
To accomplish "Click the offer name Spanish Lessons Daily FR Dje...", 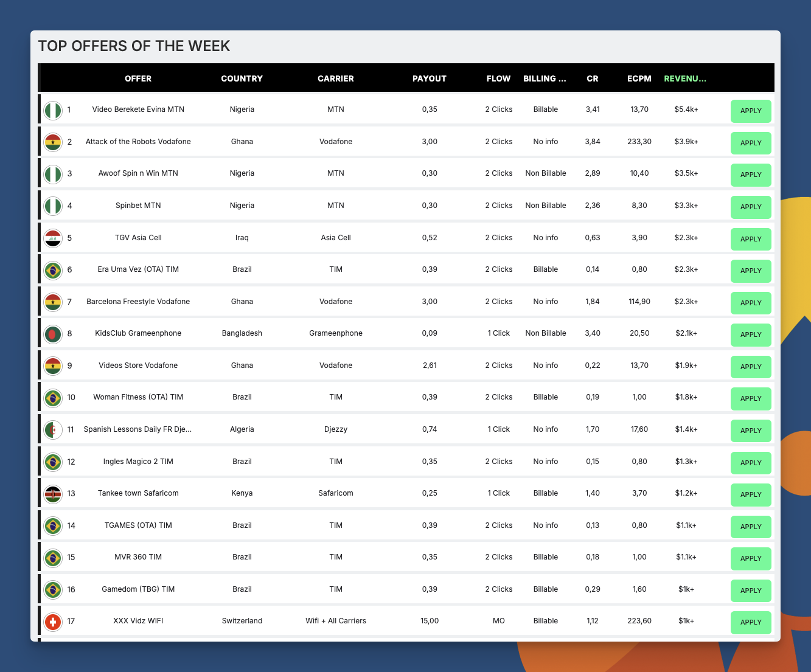I will tap(138, 429).
